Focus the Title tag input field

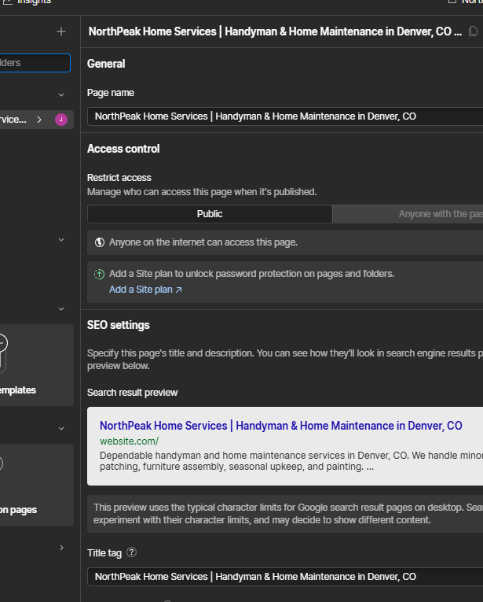pos(285,577)
